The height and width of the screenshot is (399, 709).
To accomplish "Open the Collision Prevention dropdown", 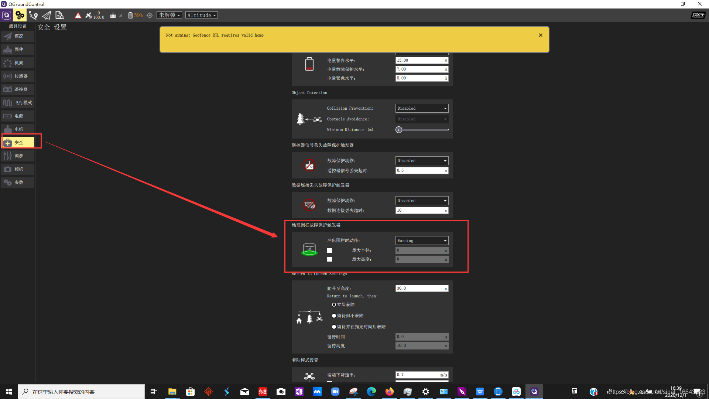I will [422, 108].
